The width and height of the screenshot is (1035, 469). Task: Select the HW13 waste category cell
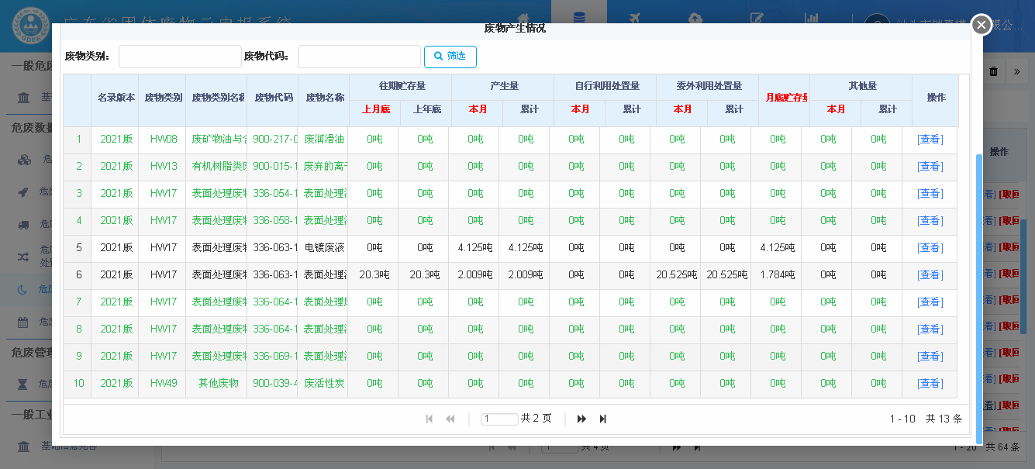point(164,167)
